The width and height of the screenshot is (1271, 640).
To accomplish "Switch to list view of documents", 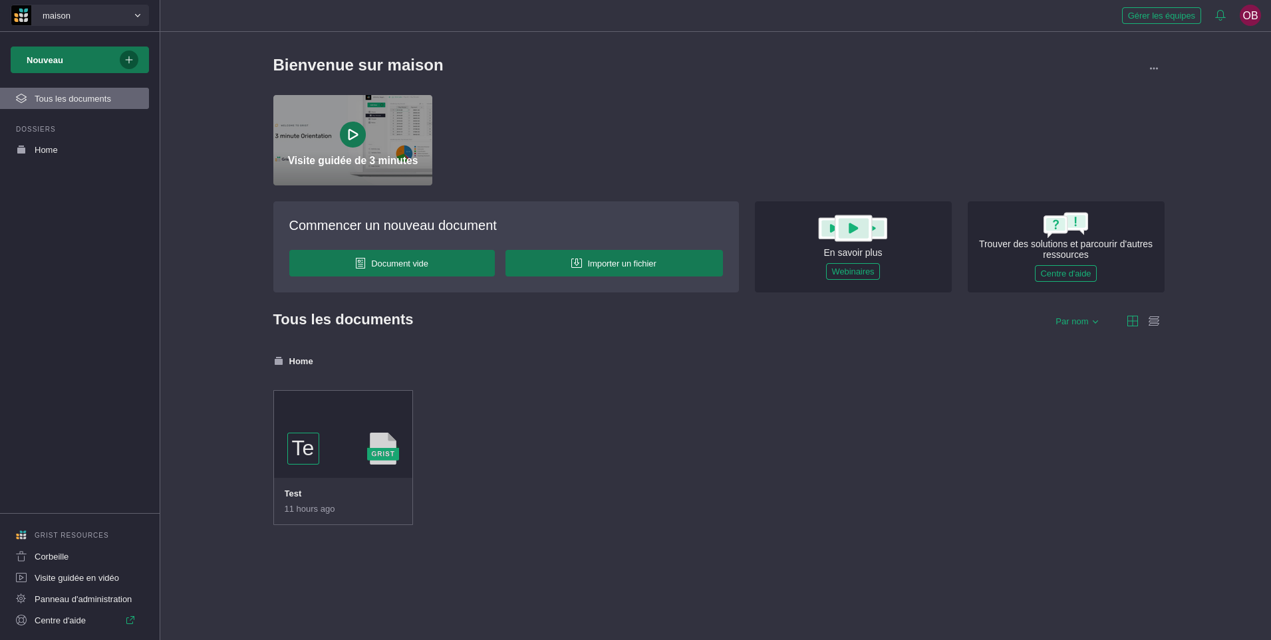I will pyautogui.click(x=1154, y=321).
